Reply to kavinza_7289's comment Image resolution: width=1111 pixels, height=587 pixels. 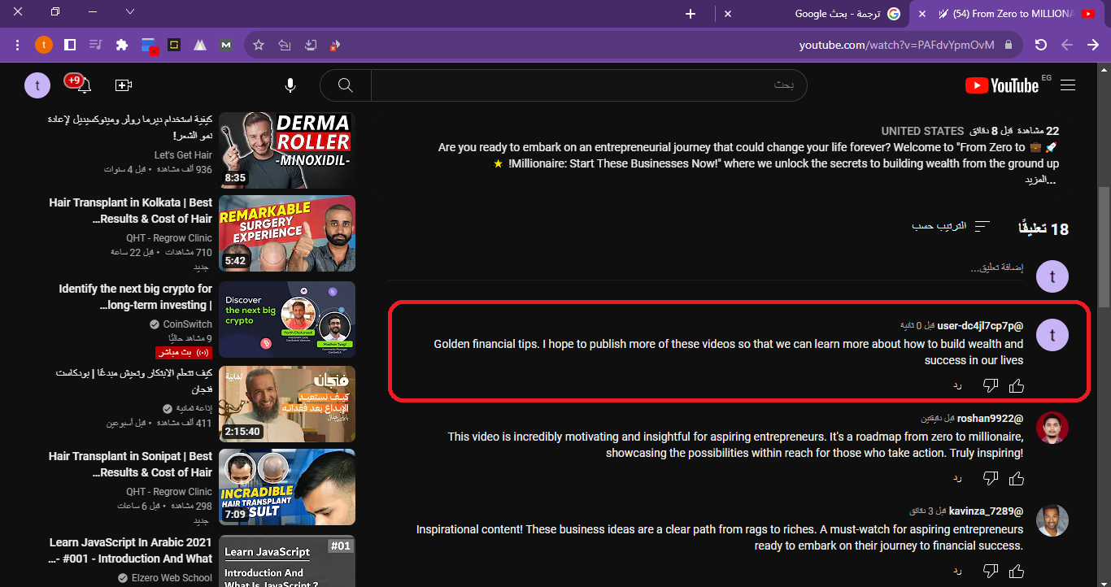(957, 571)
